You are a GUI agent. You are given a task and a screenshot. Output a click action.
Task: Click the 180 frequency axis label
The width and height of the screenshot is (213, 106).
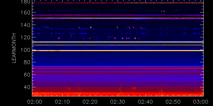(x=26, y=2)
